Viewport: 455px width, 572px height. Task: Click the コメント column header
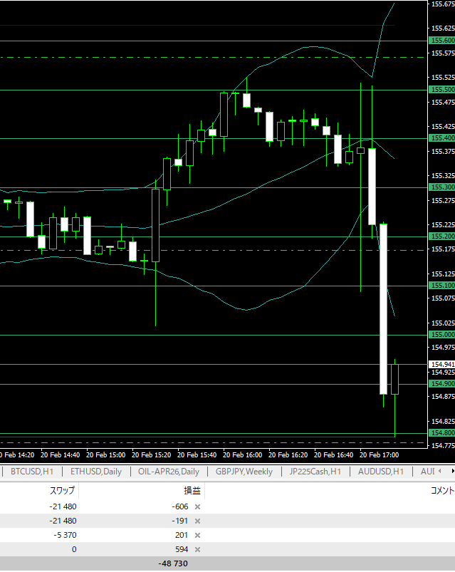tap(441, 491)
